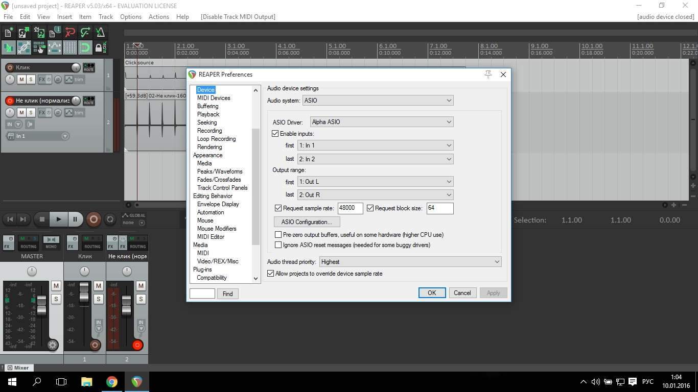Click the MASTER volume fader in mixer

41,304
